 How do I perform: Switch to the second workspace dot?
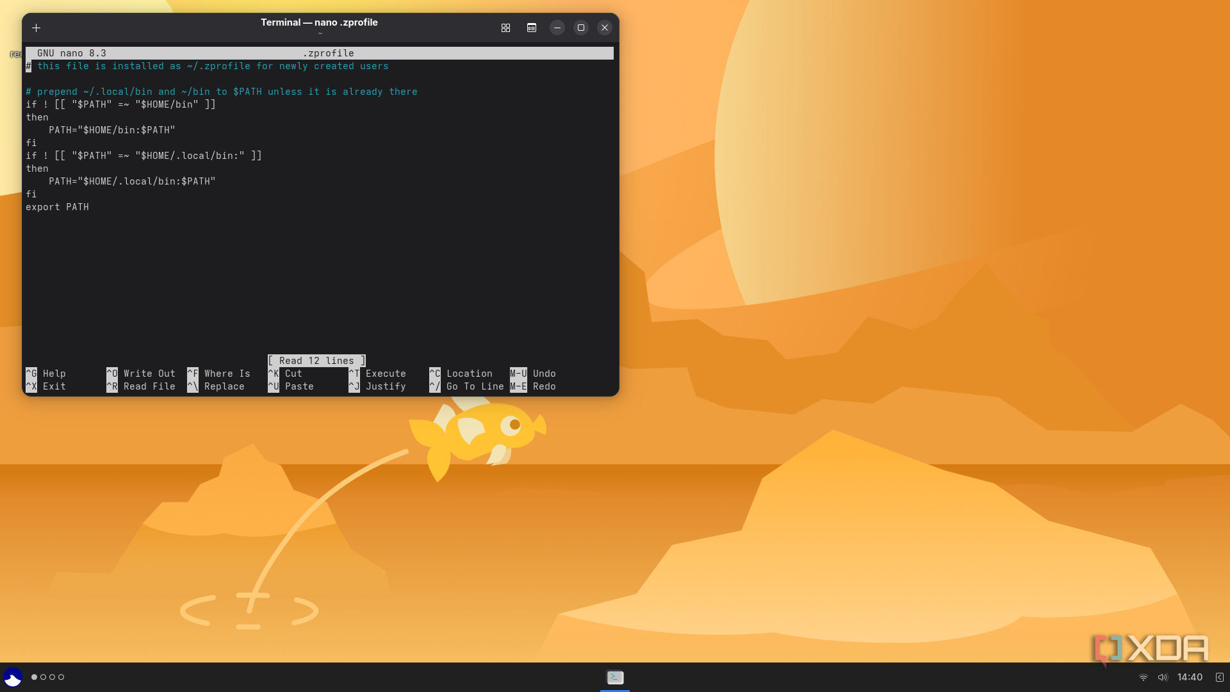coord(44,677)
